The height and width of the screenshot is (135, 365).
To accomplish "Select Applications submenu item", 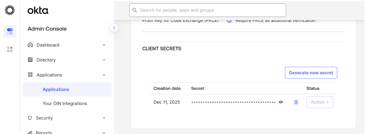I will (x=56, y=90).
